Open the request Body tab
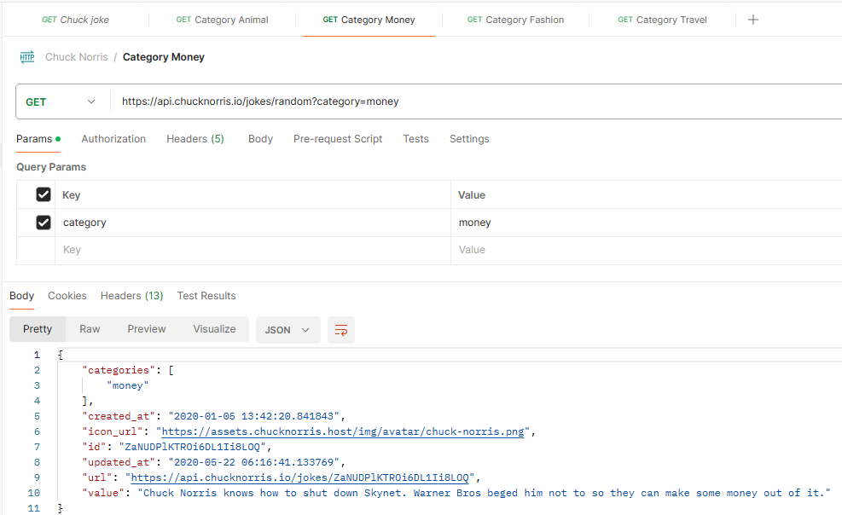The image size is (842, 515). (x=260, y=139)
